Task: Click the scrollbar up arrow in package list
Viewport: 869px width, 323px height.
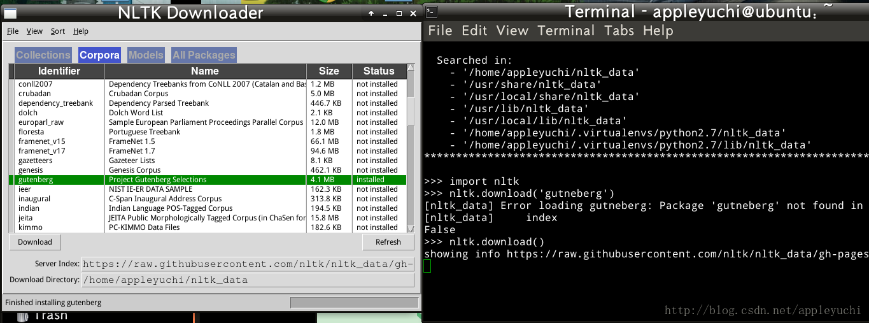Action: pos(411,67)
